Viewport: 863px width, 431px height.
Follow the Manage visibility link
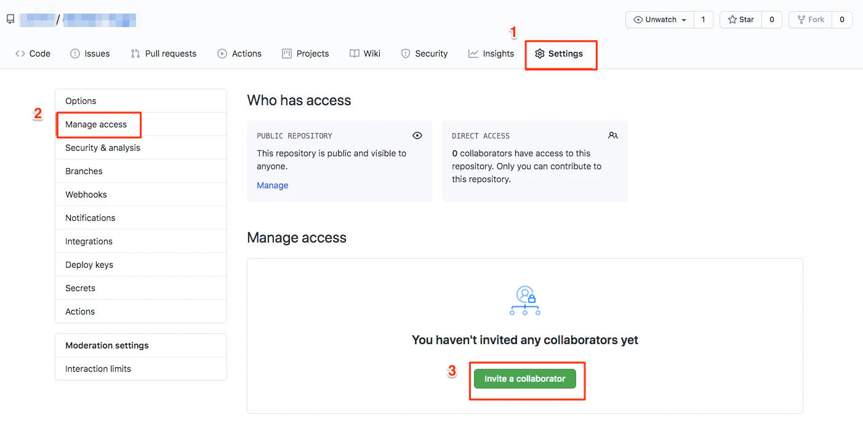click(272, 185)
